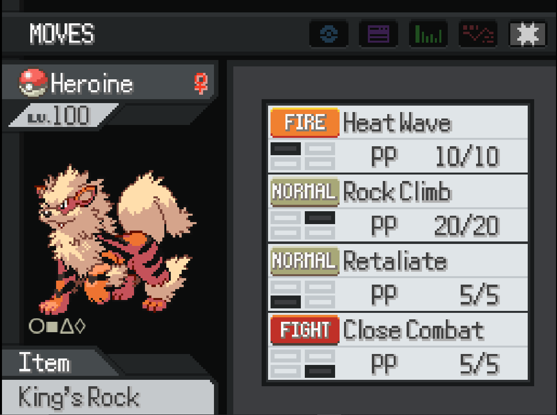Open the Pokéball info page icon
557x415 pixels.
(329, 34)
